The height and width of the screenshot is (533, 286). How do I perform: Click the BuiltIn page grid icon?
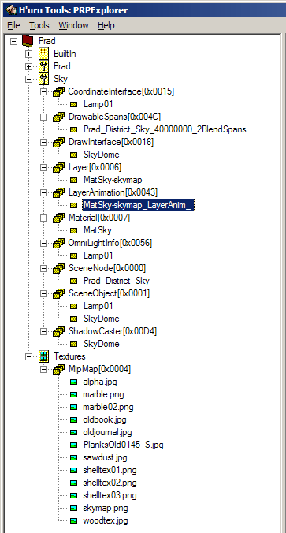click(44, 54)
